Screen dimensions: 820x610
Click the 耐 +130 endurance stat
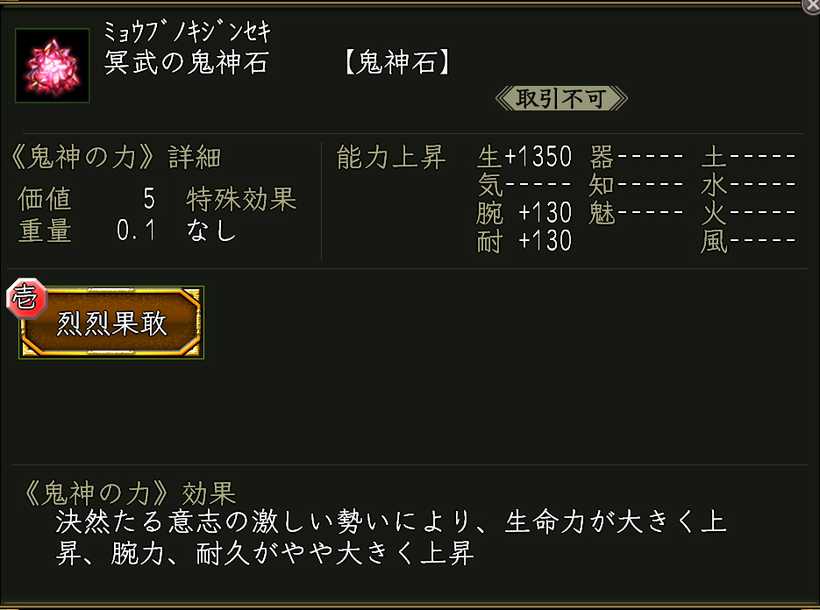point(524,240)
